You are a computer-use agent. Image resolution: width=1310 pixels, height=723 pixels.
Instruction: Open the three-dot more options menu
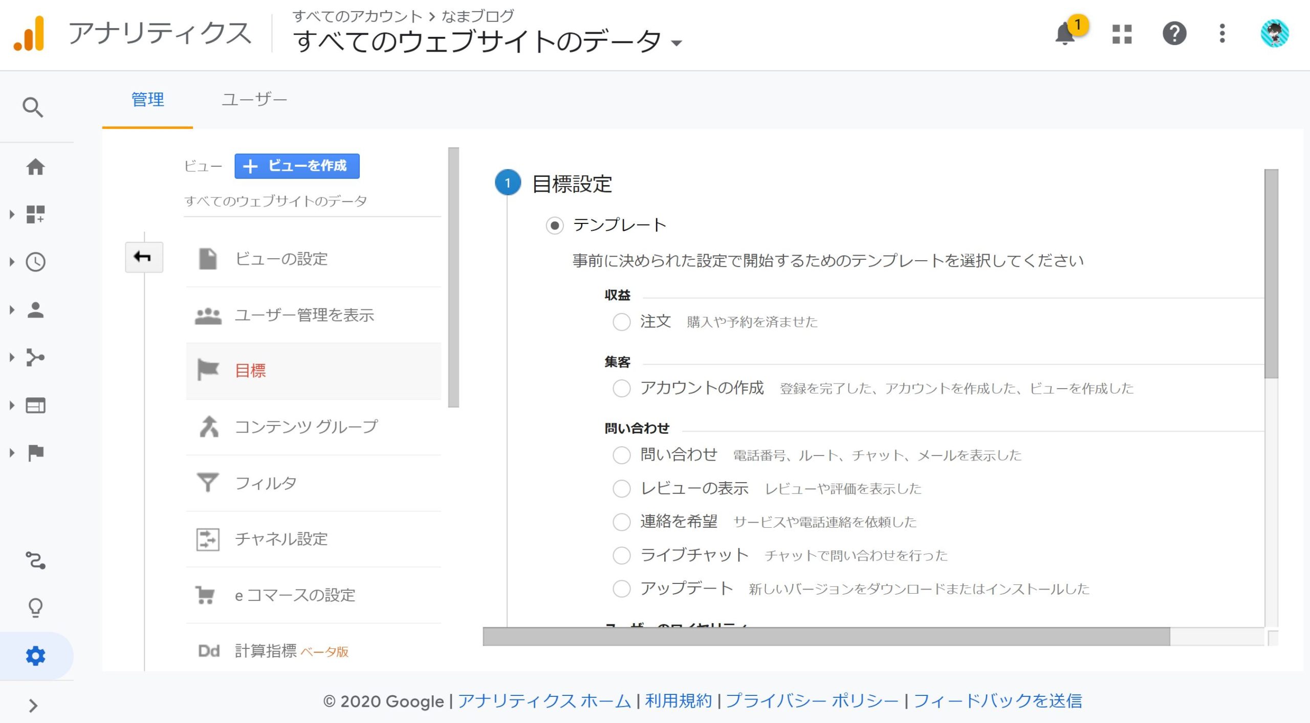[x=1222, y=34]
